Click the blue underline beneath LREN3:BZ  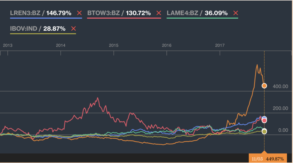pyautogui.click(x=46, y=18)
